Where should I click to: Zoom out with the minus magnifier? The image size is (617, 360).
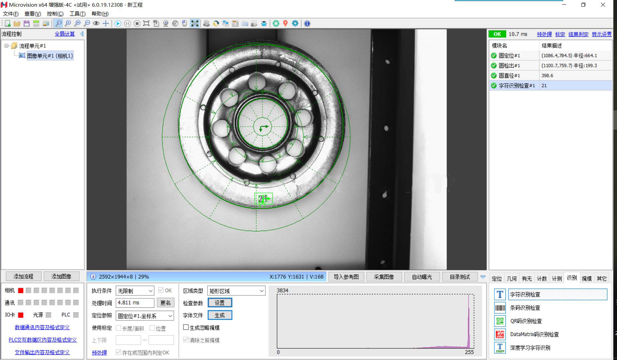tap(87, 23)
